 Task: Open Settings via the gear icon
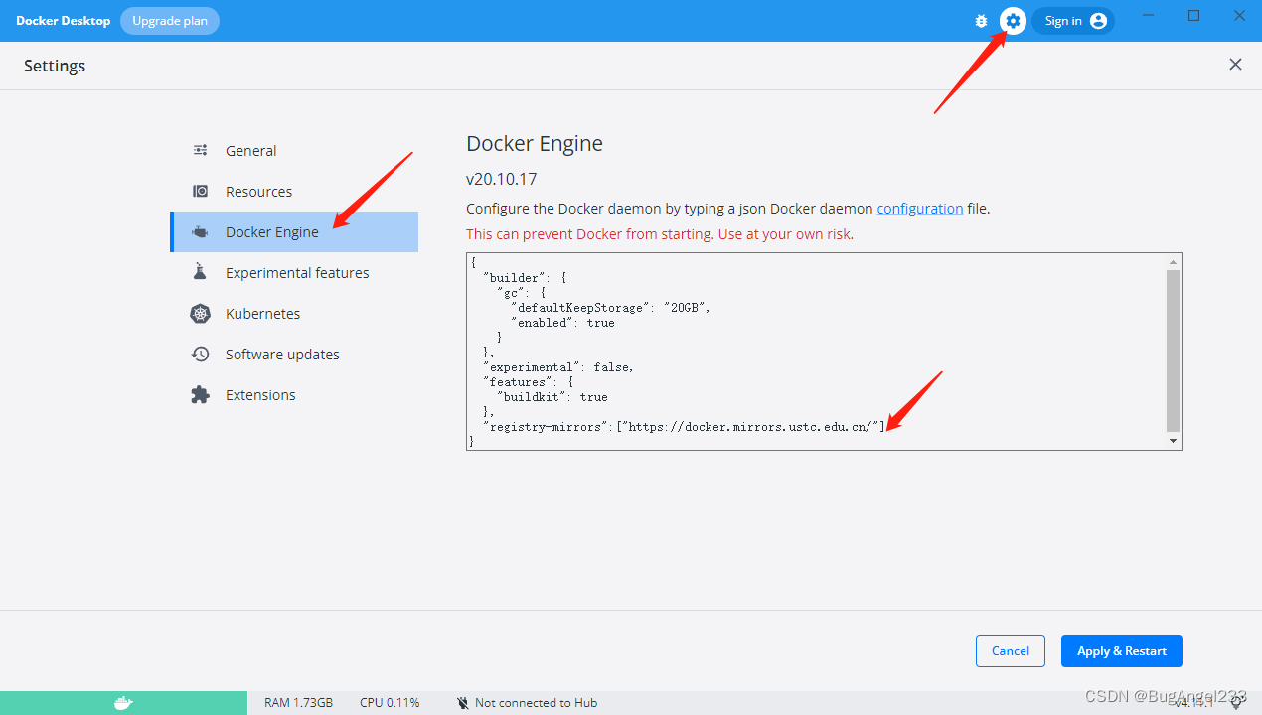click(x=1013, y=21)
